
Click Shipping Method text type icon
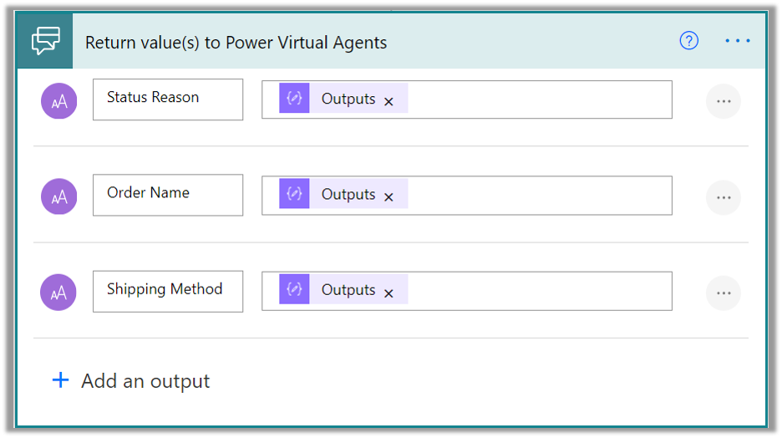(59, 293)
